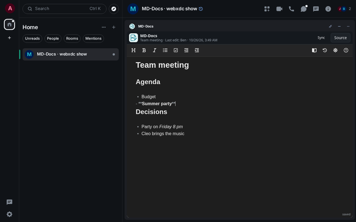
Task: Show room members list
Action: click(344, 9)
